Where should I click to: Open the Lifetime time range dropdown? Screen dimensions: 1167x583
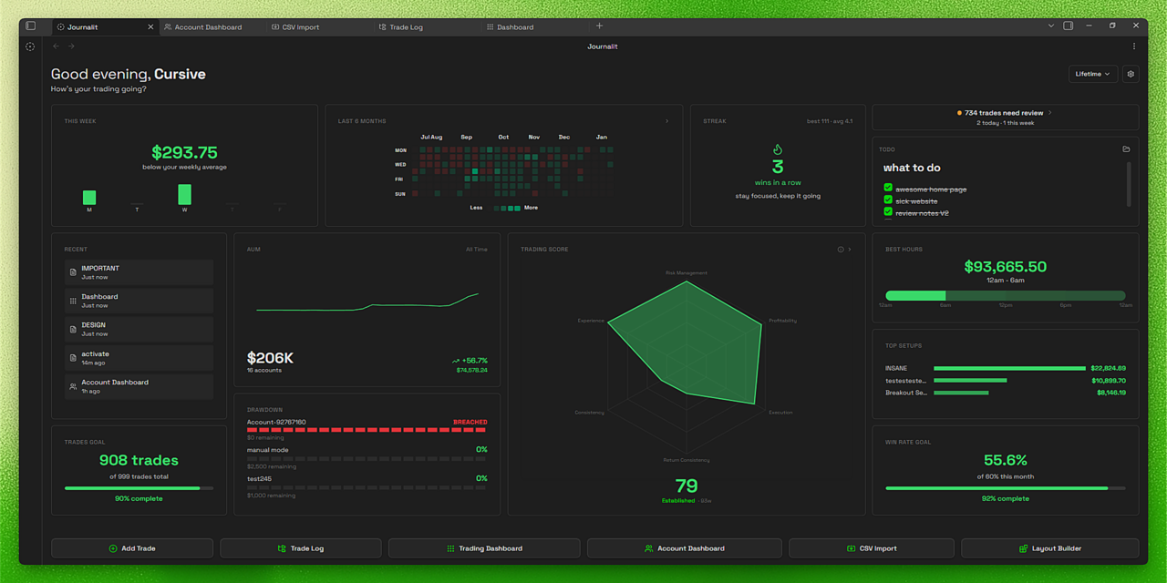pyautogui.click(x=1092, y=74)
